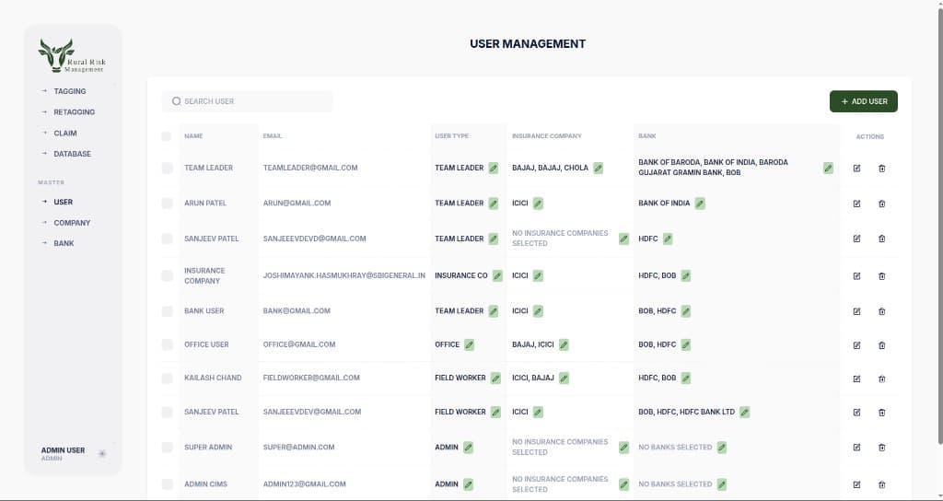Click the Rural Risk Management logo
The height and width of the screenshot is (501, 943).
tap(72, 56)
